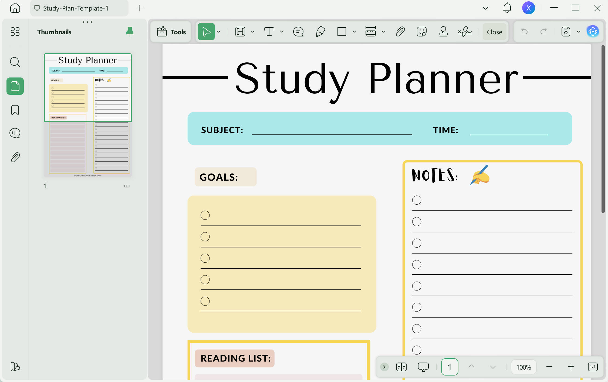Image resolution: width=608 pixels, height=382 pixels.
Task: Open the Bookmarks panel
Action: (15, 110)
